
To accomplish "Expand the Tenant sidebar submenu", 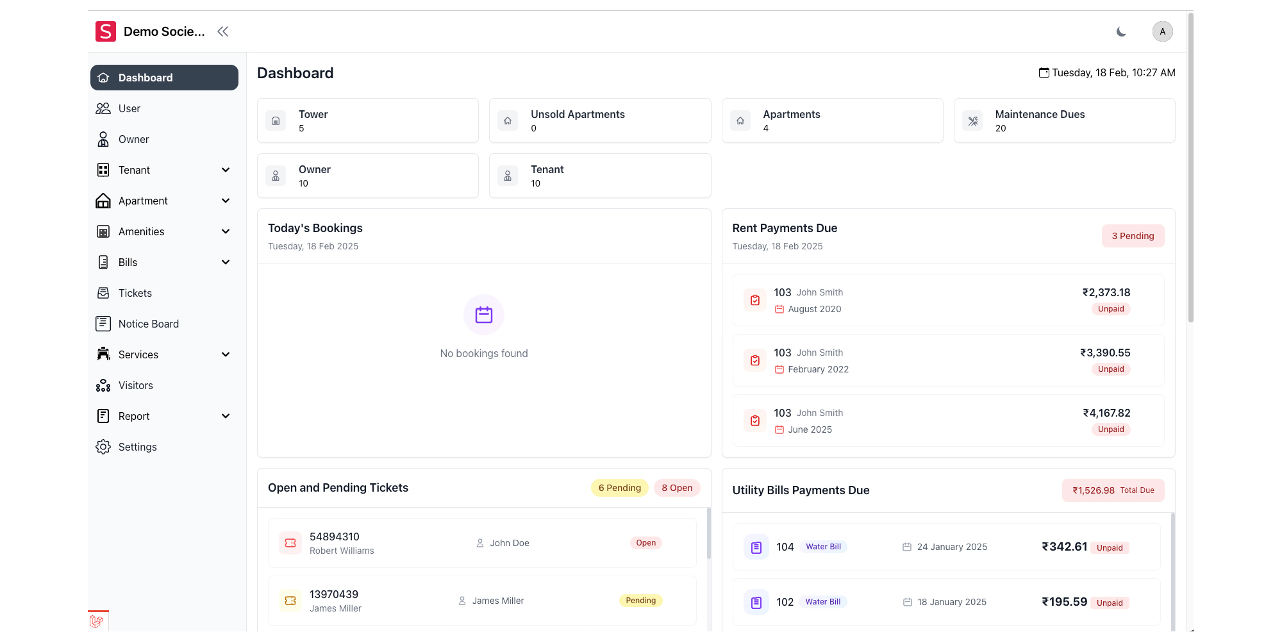I will pyautogui.click(x=225, y=170).
